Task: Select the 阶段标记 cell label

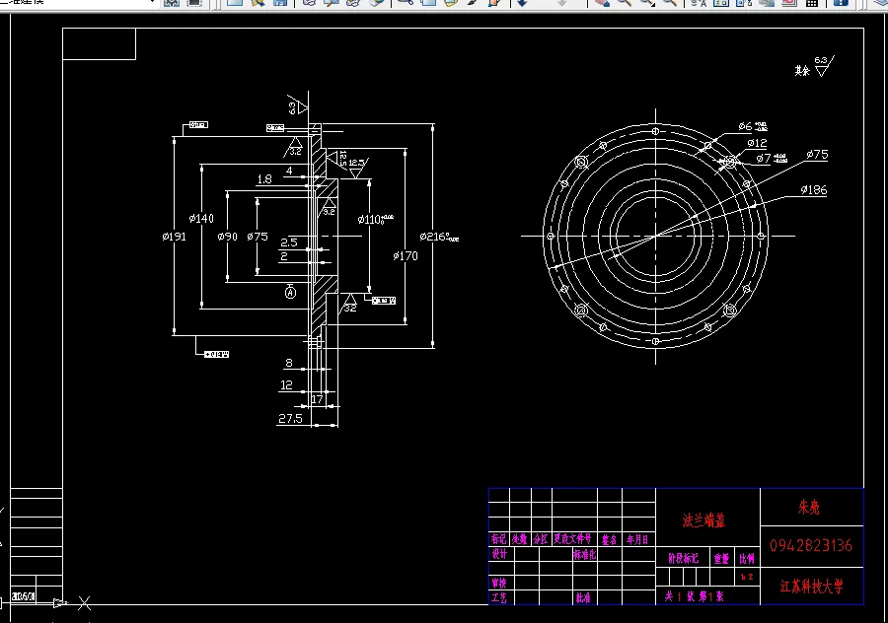Action: click(683, 559)
